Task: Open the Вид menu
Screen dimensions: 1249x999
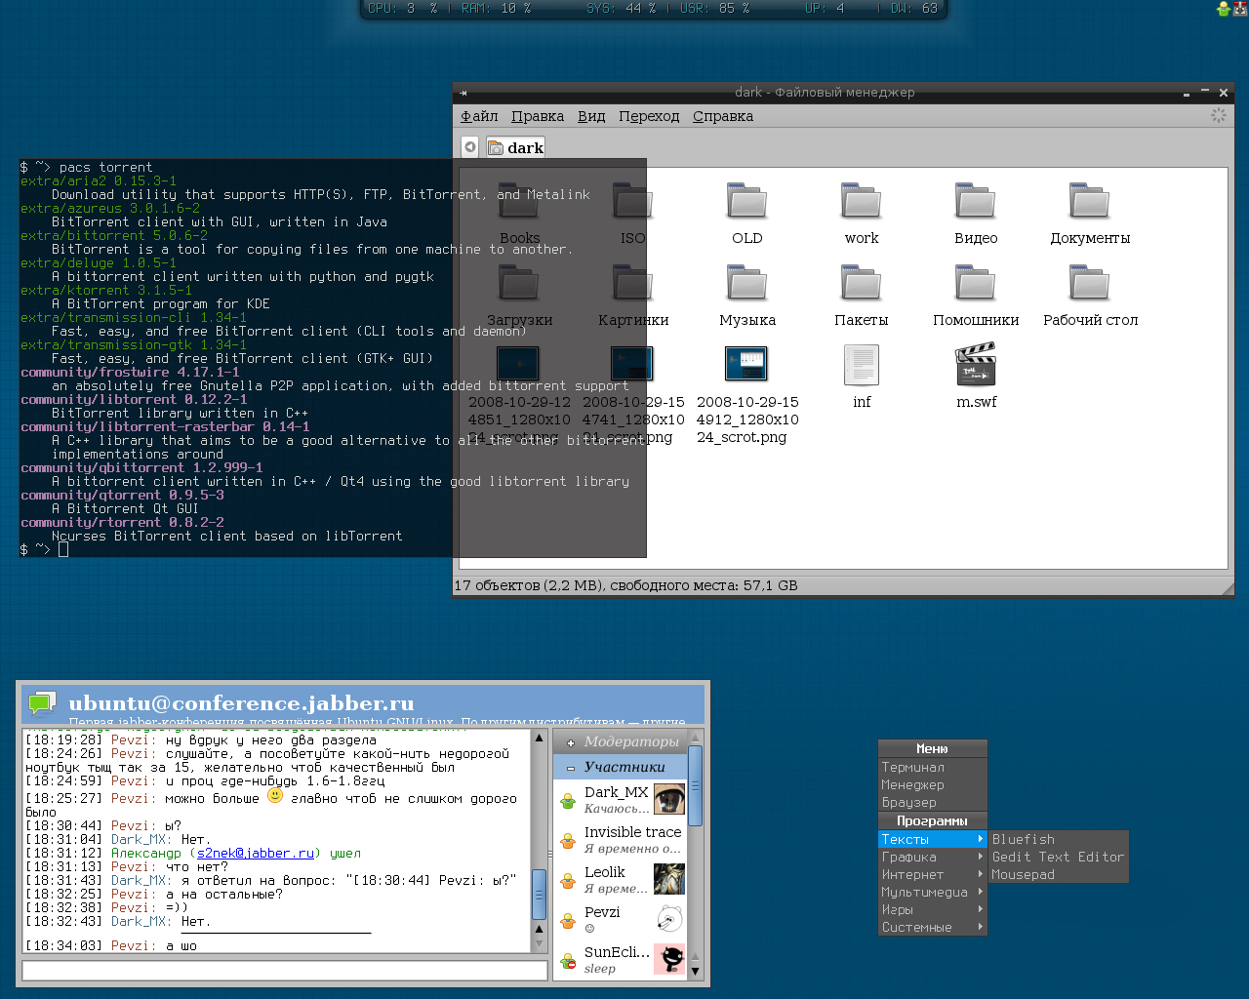Action: [591, 116]
